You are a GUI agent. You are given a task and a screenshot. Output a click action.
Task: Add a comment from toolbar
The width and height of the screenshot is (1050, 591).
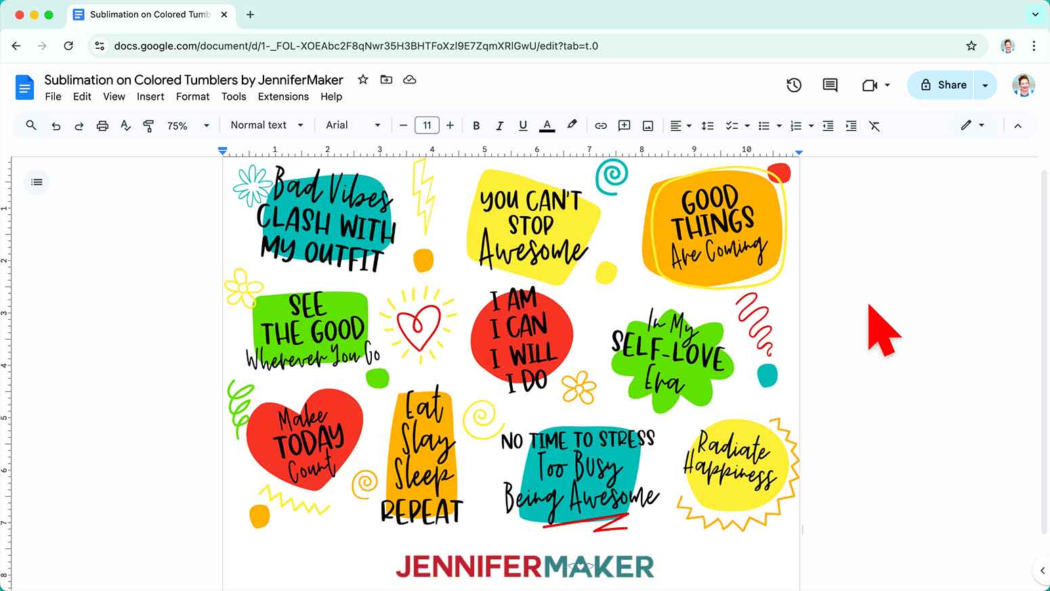[625, 125]
